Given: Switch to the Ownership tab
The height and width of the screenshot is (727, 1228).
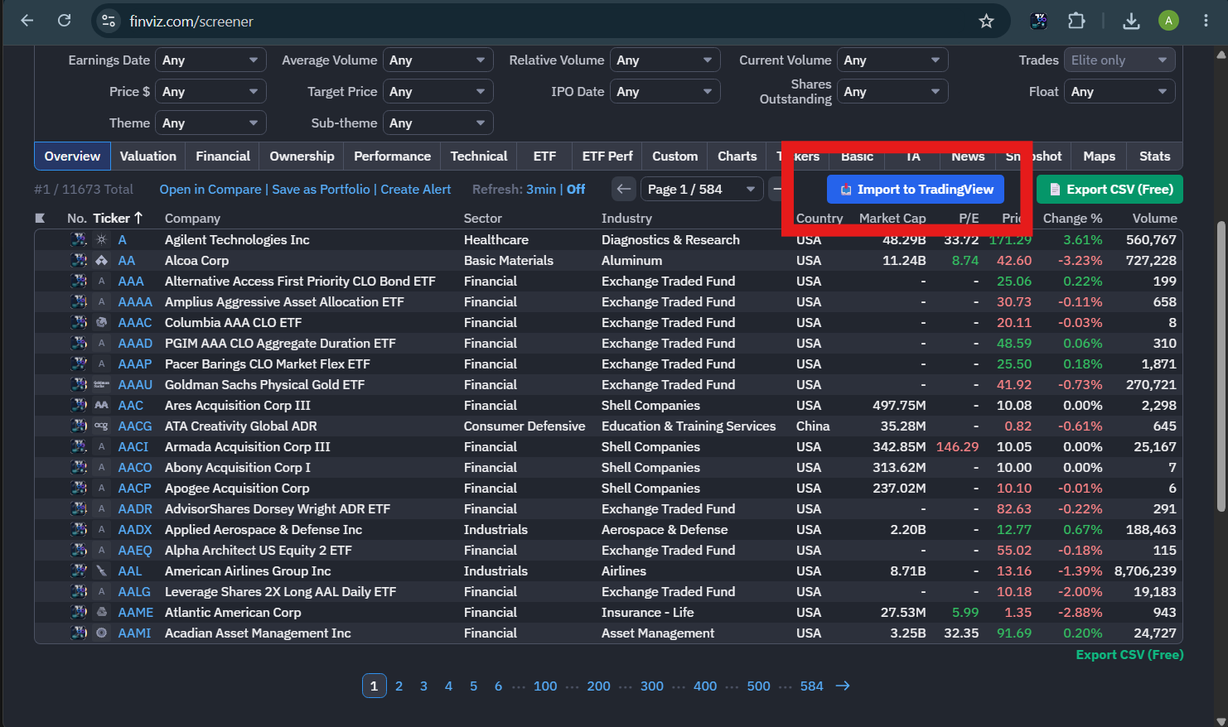Looking at the screenshot, I should 302,156.
